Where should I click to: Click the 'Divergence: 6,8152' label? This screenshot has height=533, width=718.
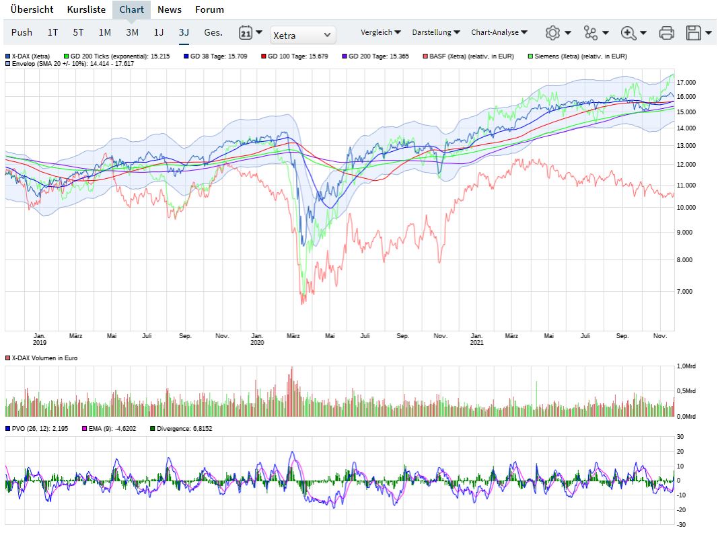click(184, 429)
